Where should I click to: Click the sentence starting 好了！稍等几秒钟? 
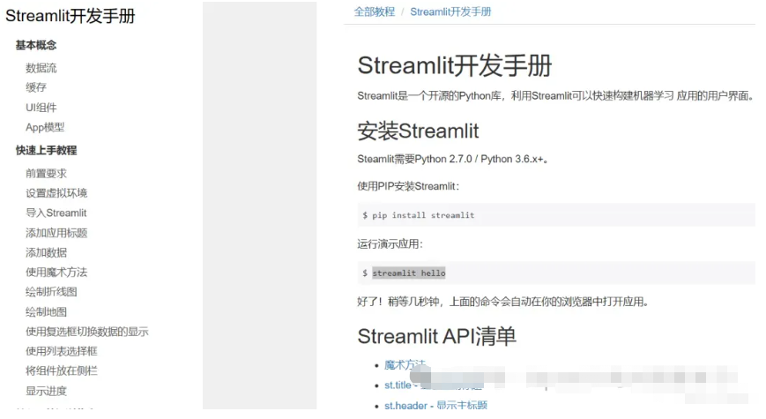click(x=502, y=302)
